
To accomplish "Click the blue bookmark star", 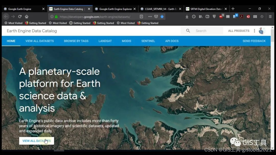I will coord(162,17).
